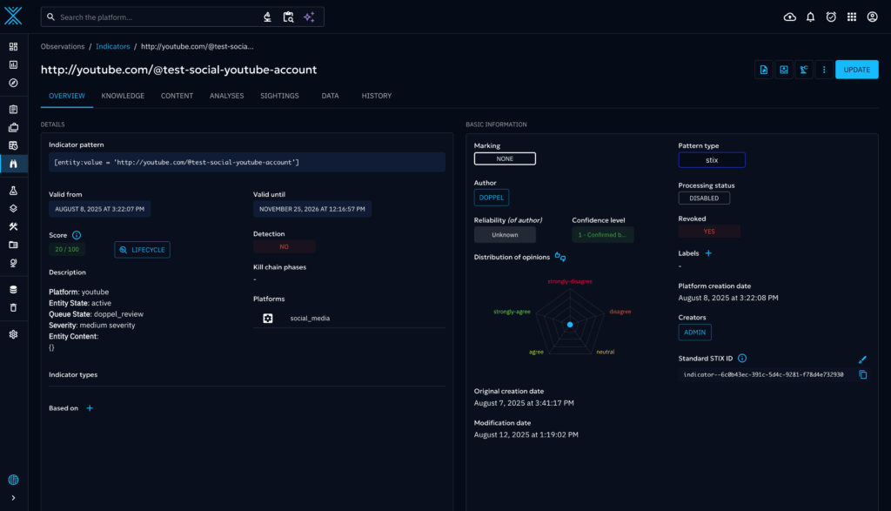
Task: Click the Score info circle icon
Action: coord(77,235)
